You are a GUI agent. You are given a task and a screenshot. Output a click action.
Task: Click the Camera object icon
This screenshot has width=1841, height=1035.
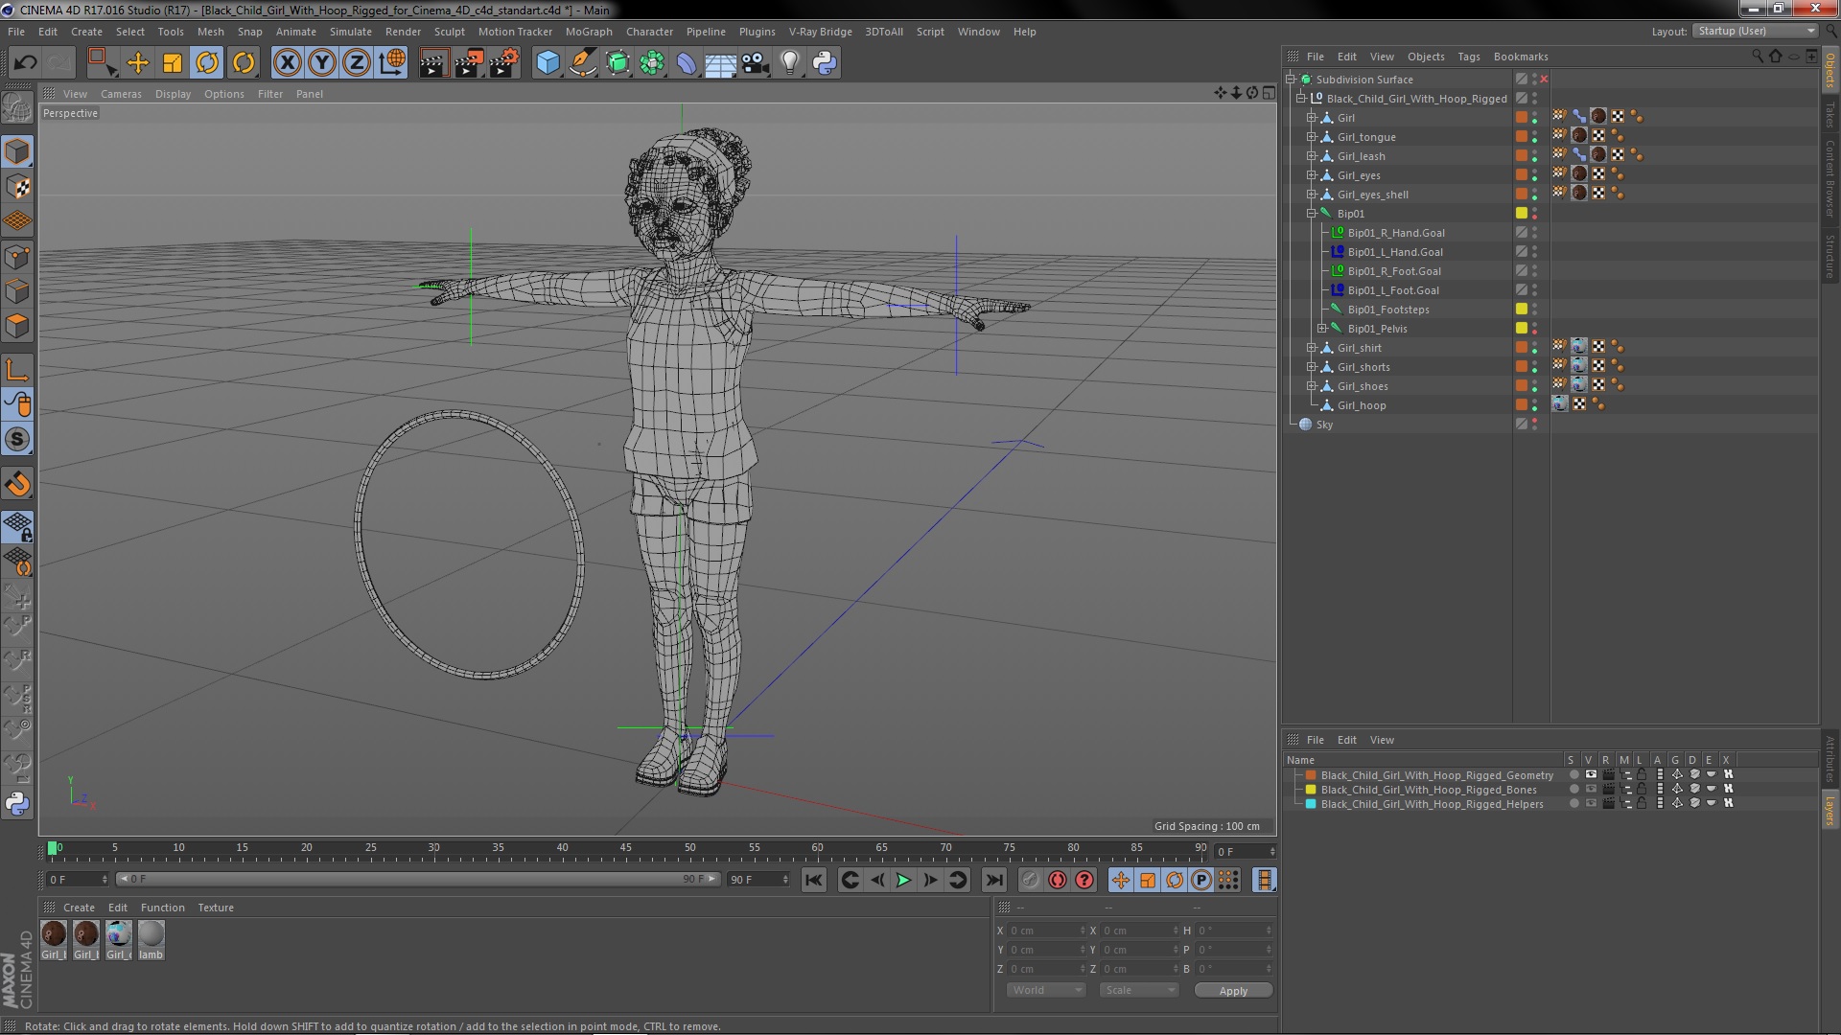click(x=756, y=63)
